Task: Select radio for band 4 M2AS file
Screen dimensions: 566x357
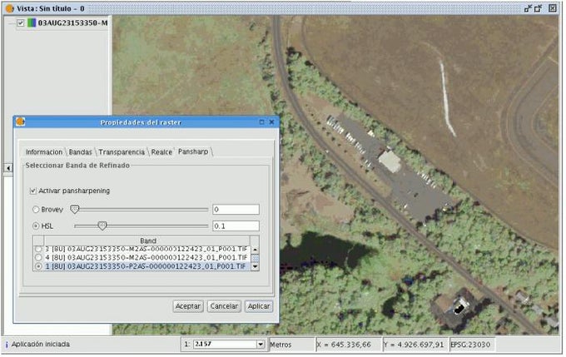Action: pyautogui.click(x=38, y=258)
